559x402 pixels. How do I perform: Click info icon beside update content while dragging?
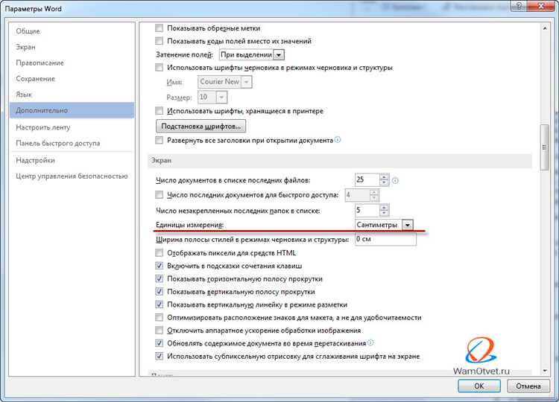pyautogui.click(x=370, y=342)
